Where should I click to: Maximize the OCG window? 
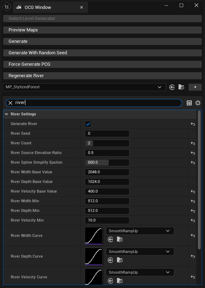(x=181, y=5)
